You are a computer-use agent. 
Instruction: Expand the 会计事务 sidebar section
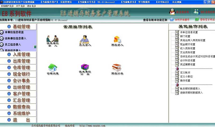[x=18, y=81]
